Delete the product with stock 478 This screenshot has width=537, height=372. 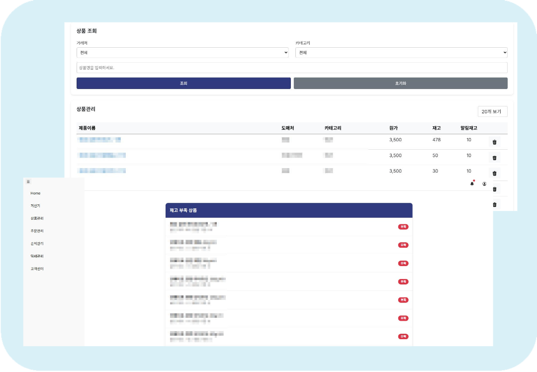click(x=494, y=142)
